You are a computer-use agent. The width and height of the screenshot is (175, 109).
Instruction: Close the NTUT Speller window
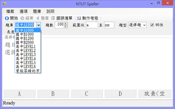(168, 3)
